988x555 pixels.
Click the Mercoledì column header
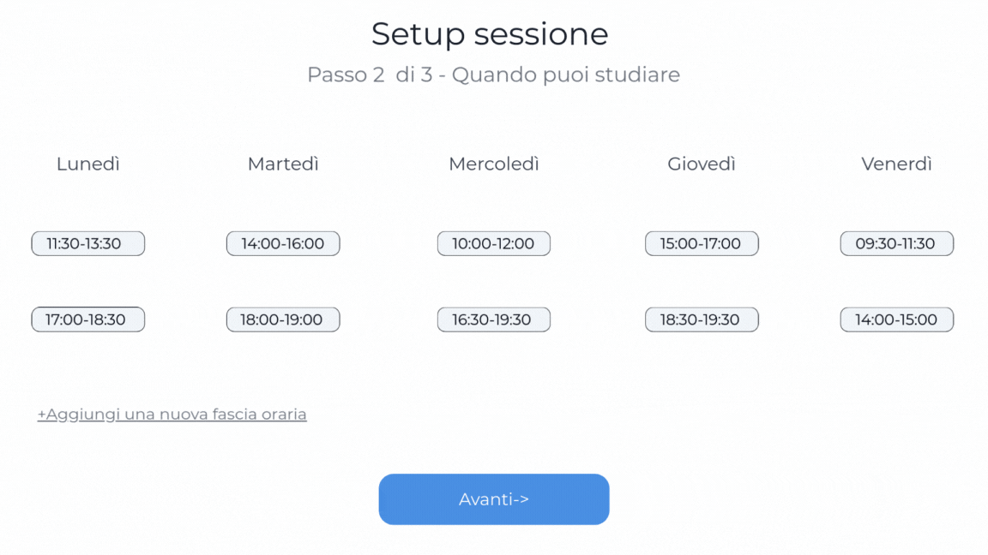(494, 164)
